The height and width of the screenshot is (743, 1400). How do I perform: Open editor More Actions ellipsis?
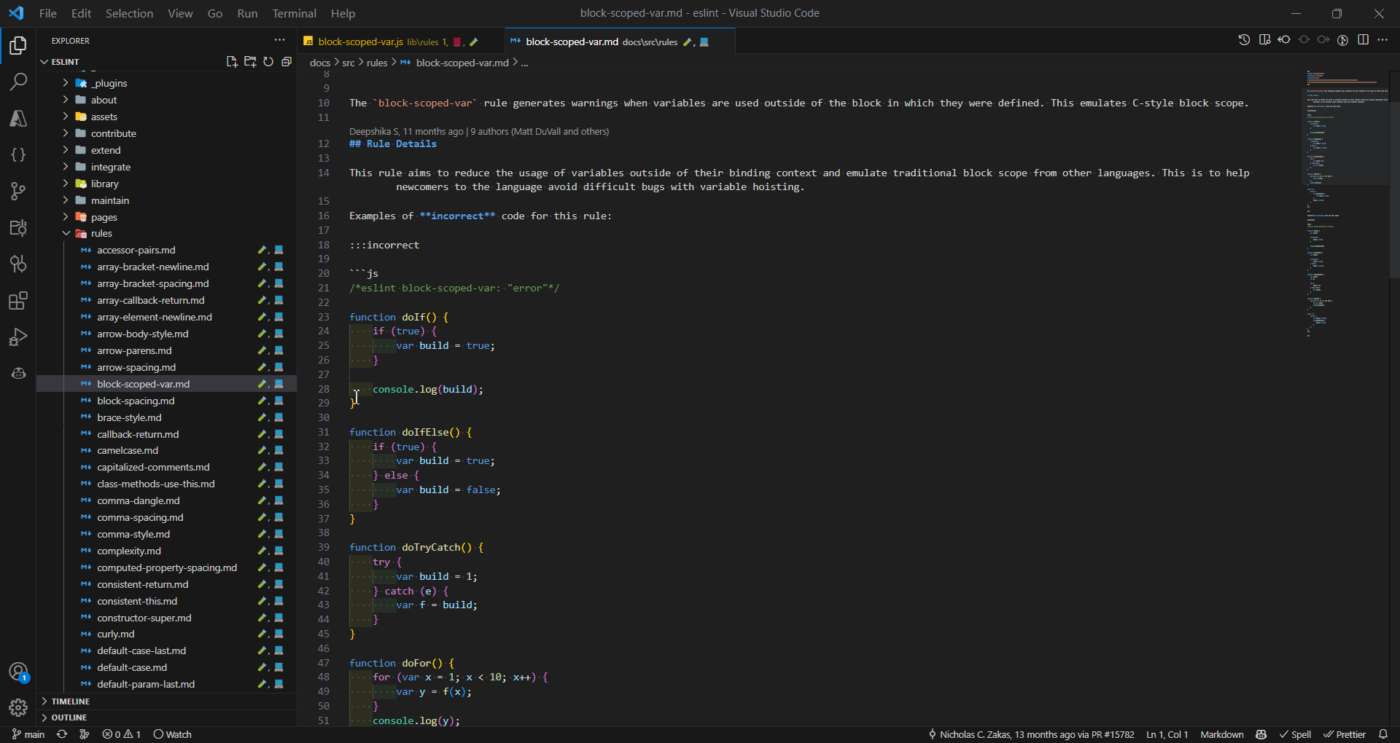coord(1382,40)
